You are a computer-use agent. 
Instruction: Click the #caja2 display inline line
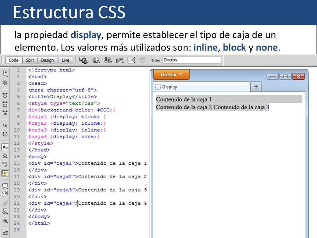[x=67, y=123]
